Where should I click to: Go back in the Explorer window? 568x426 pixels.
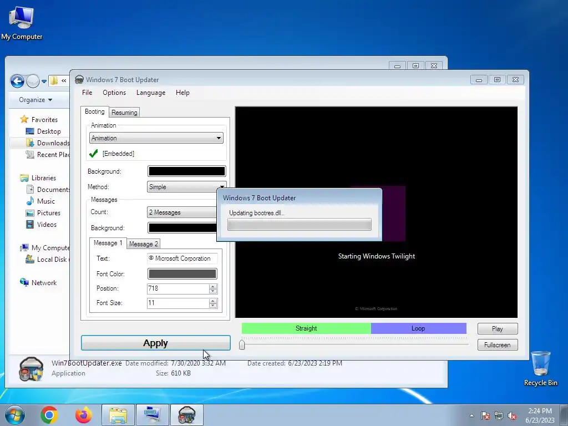click(17, 81)
